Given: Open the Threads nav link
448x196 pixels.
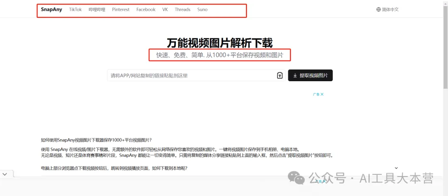Looking at the screenshot, I should 183,10.
